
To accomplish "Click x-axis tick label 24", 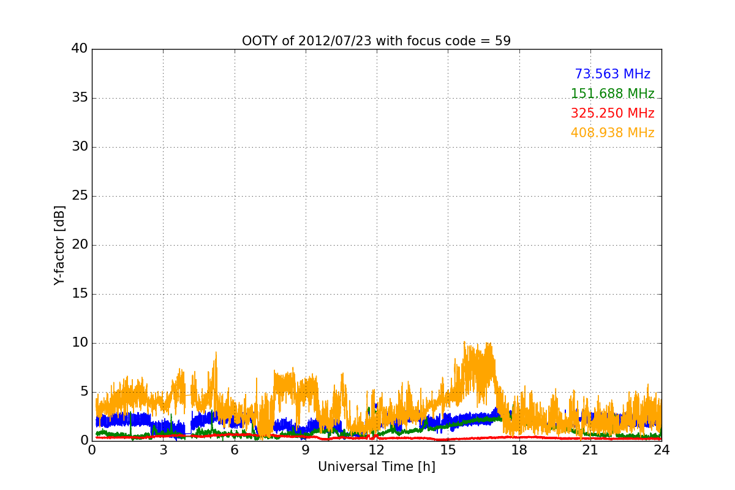I will [661, 450].
